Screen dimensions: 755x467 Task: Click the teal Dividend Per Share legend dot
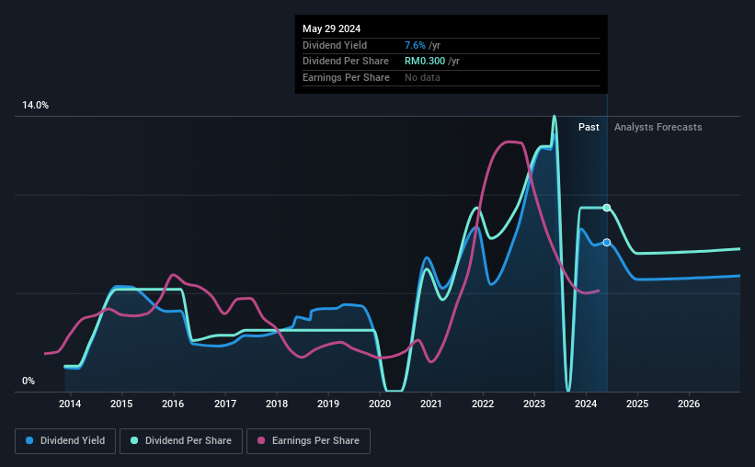click(x=134, y=440)
